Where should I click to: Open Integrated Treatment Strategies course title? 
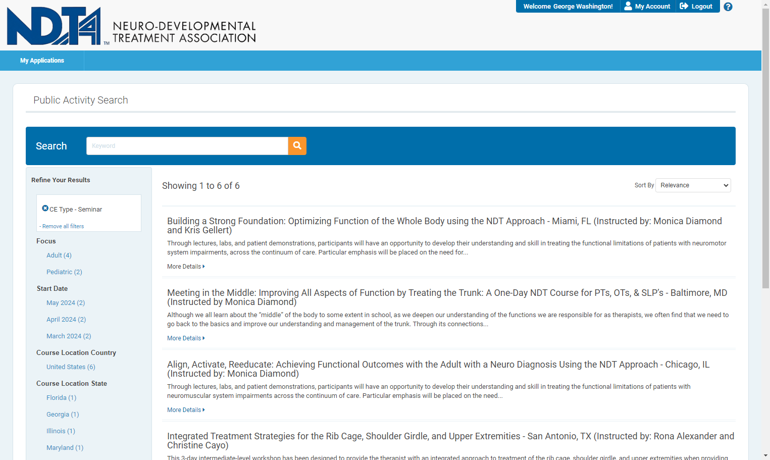tap(450, 441)
